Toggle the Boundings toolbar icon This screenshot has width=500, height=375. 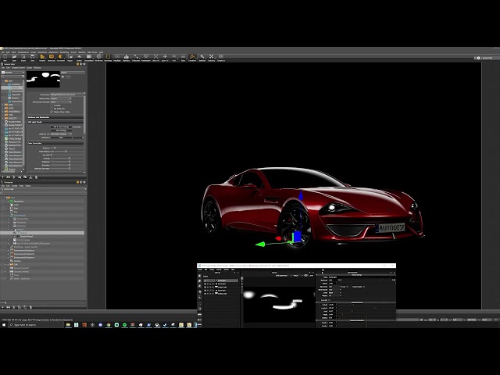tap(108, 57)
